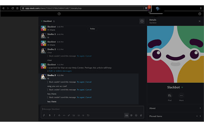204x127 pixels.
Task: Expand the About section
Action: pyautogui.click(x=175, y=108)
